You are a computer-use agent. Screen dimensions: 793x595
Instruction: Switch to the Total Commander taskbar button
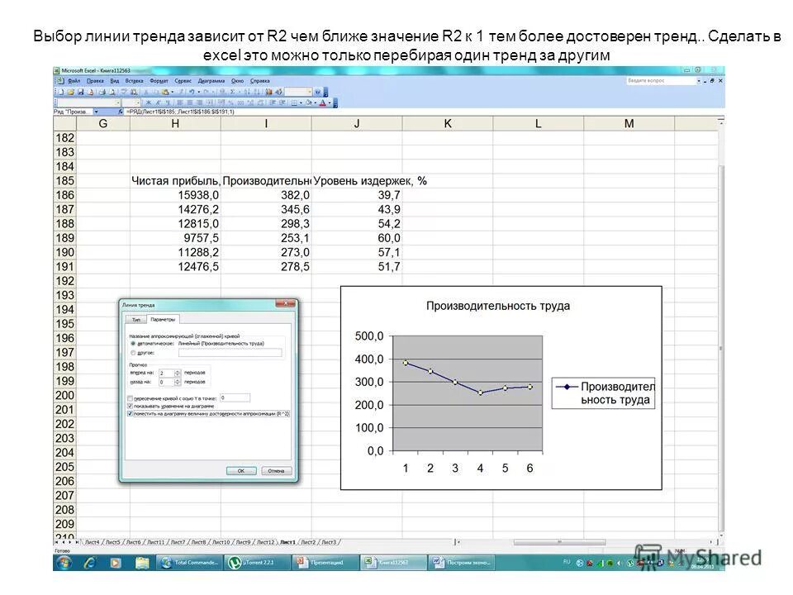click(190, 563)
